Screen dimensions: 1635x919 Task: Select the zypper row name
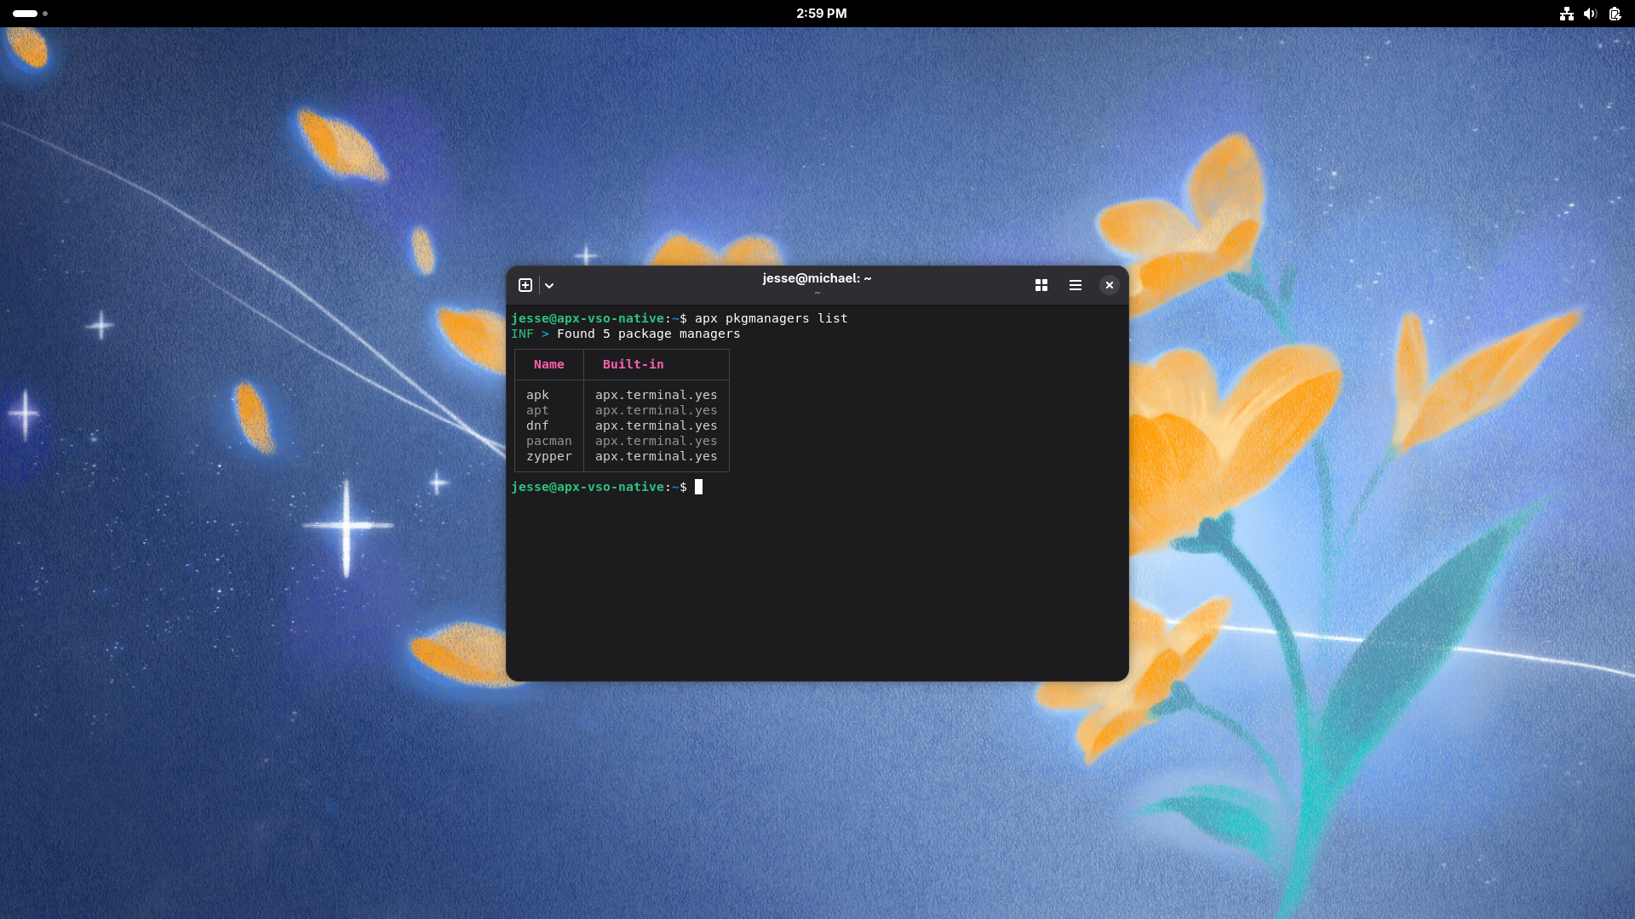548,456
